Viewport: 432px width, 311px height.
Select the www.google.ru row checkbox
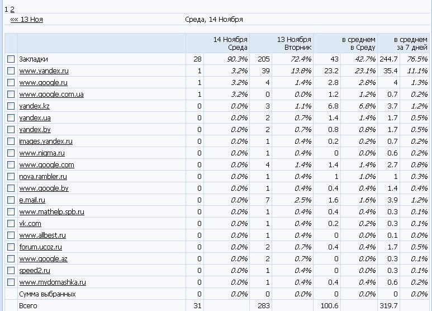click(x=11, y=83)
